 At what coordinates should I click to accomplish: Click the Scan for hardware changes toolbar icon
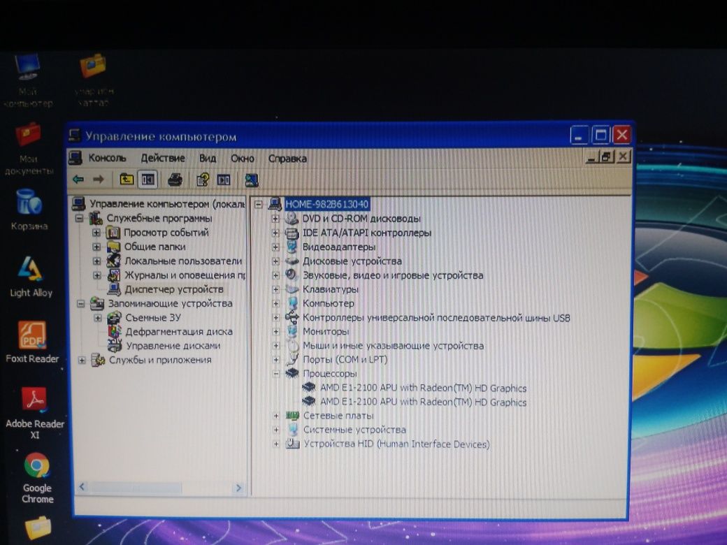[251, 180]
